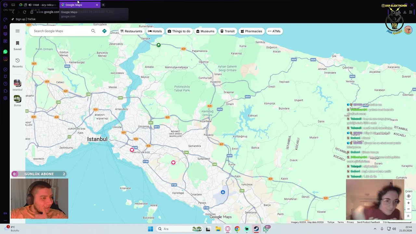Open Instagram in browser sidebar
This screenshot has height=234, width=416.
tap(5, 59)
